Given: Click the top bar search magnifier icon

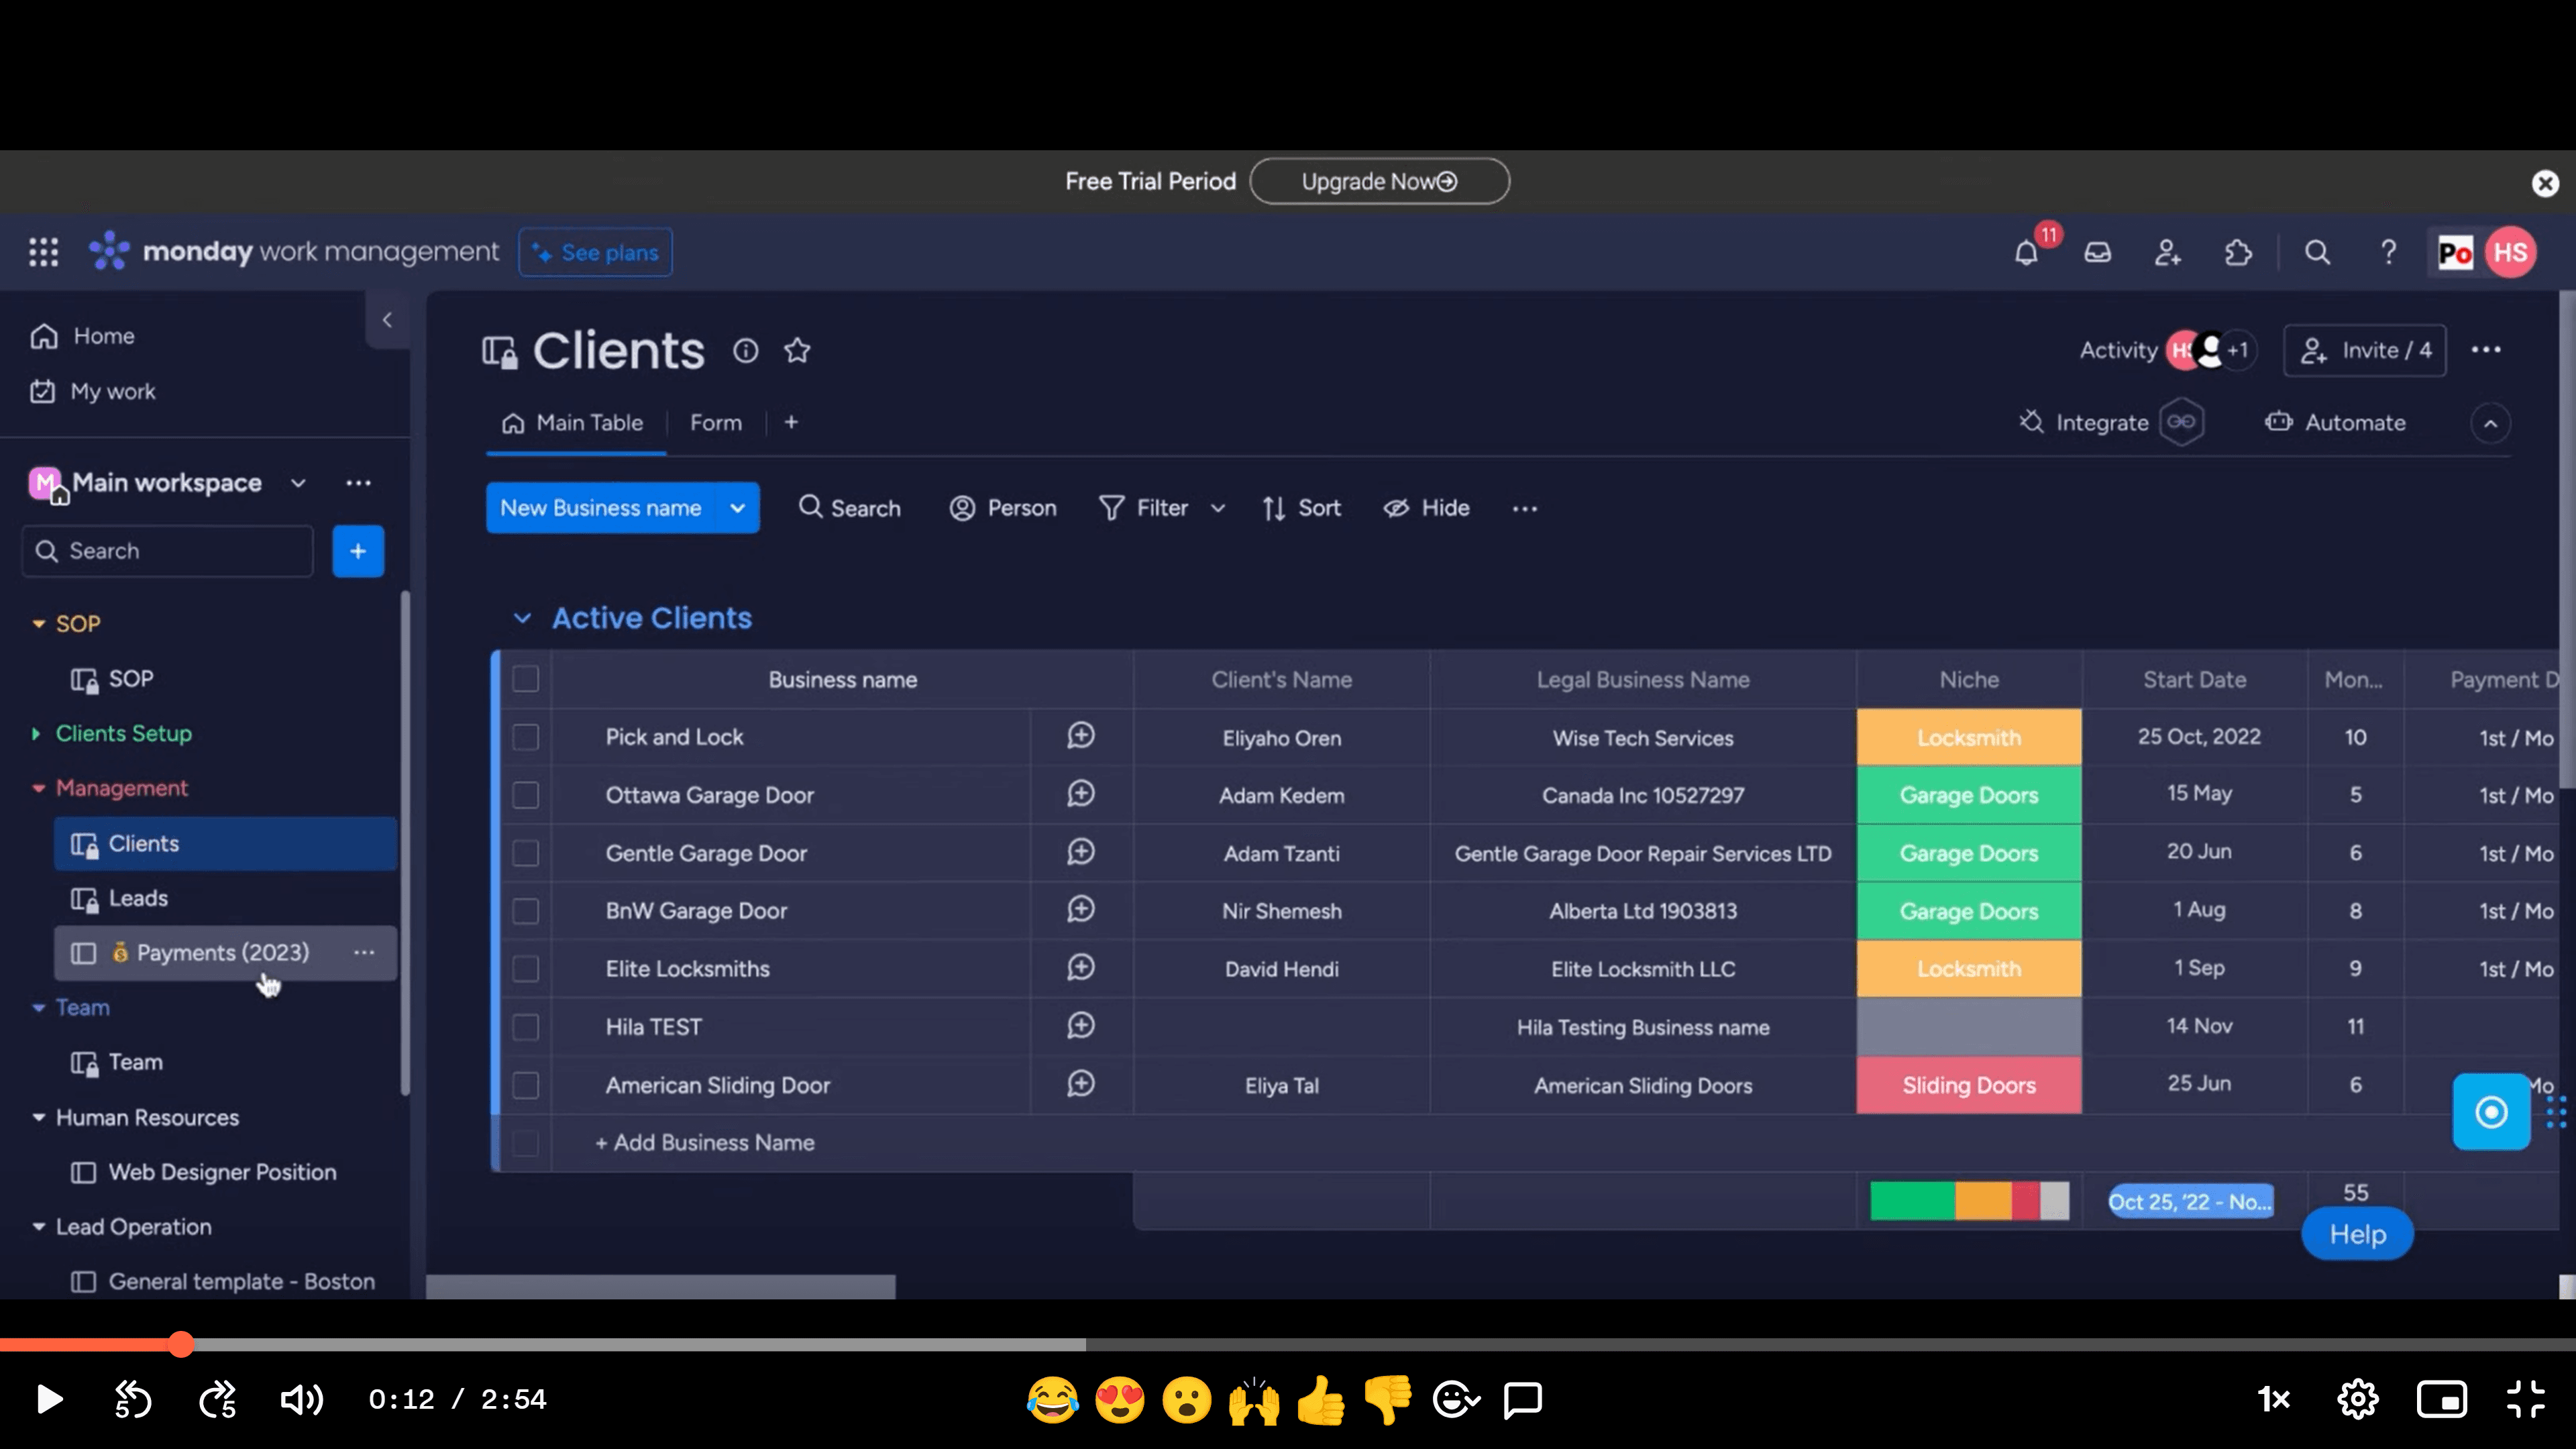Looking at the screenshot, I should coord(2317,252).
